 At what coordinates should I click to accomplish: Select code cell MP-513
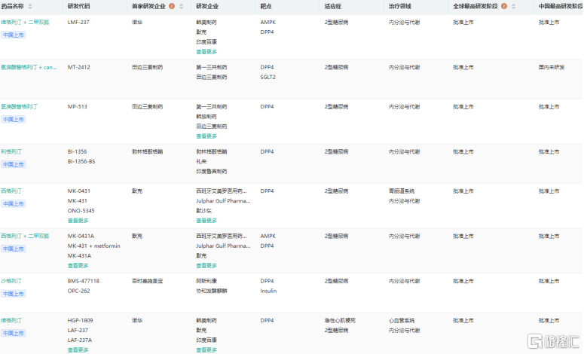(x=77, y=107)
